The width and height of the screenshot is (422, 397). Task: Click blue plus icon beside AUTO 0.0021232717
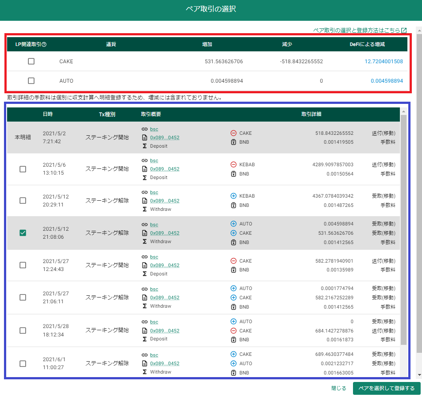pyautogui.click(x=234, y=363)
